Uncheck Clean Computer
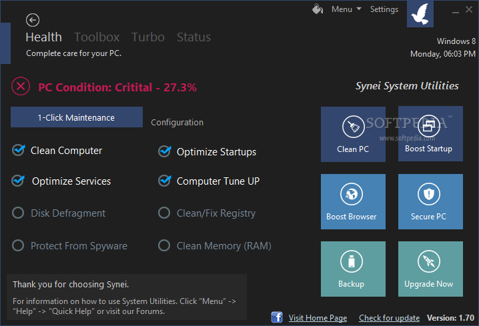Screen dimensions: 479x326 19,150
